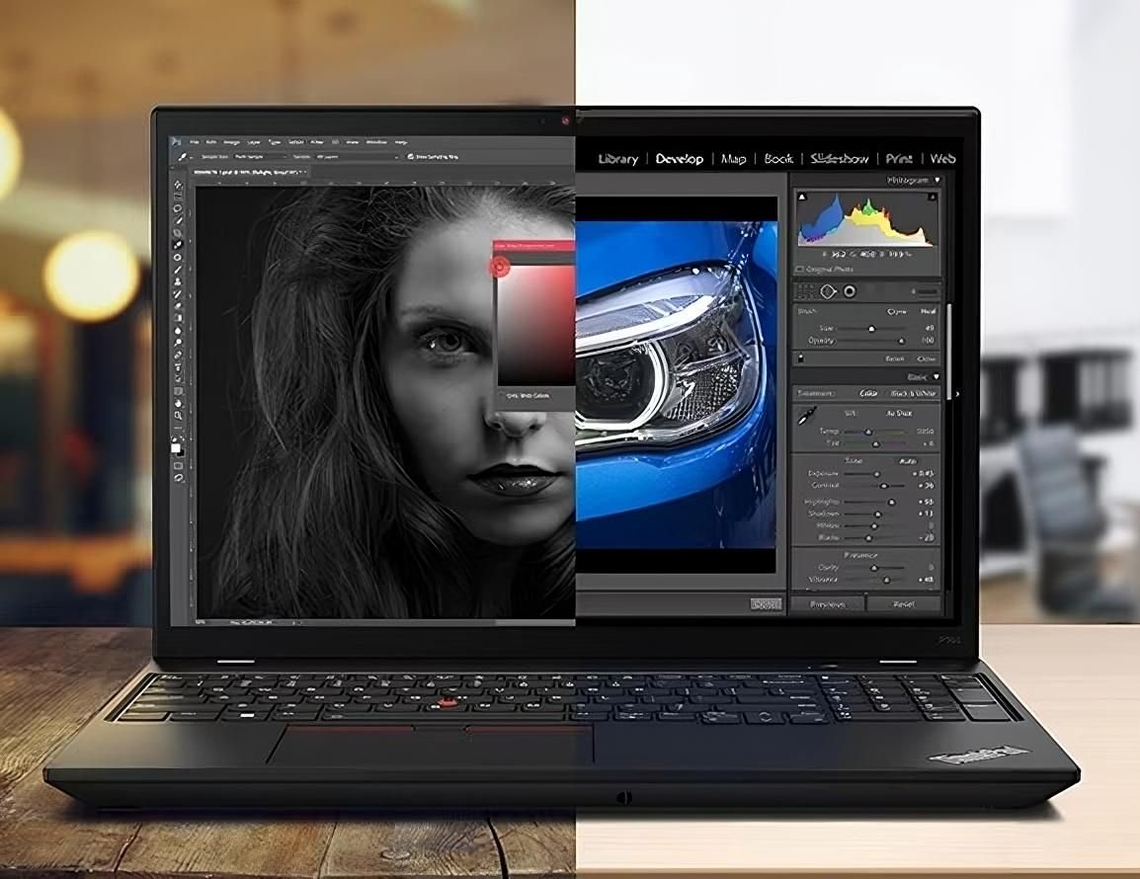Select Lightroom Spot Removal tool
Viewport: 1140px width, 879px height.
[x=828, y=291]
